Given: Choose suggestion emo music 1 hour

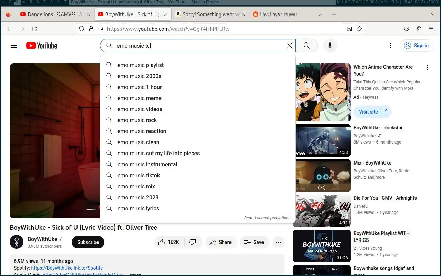Looking at the screenshot, I should point(198,87).
